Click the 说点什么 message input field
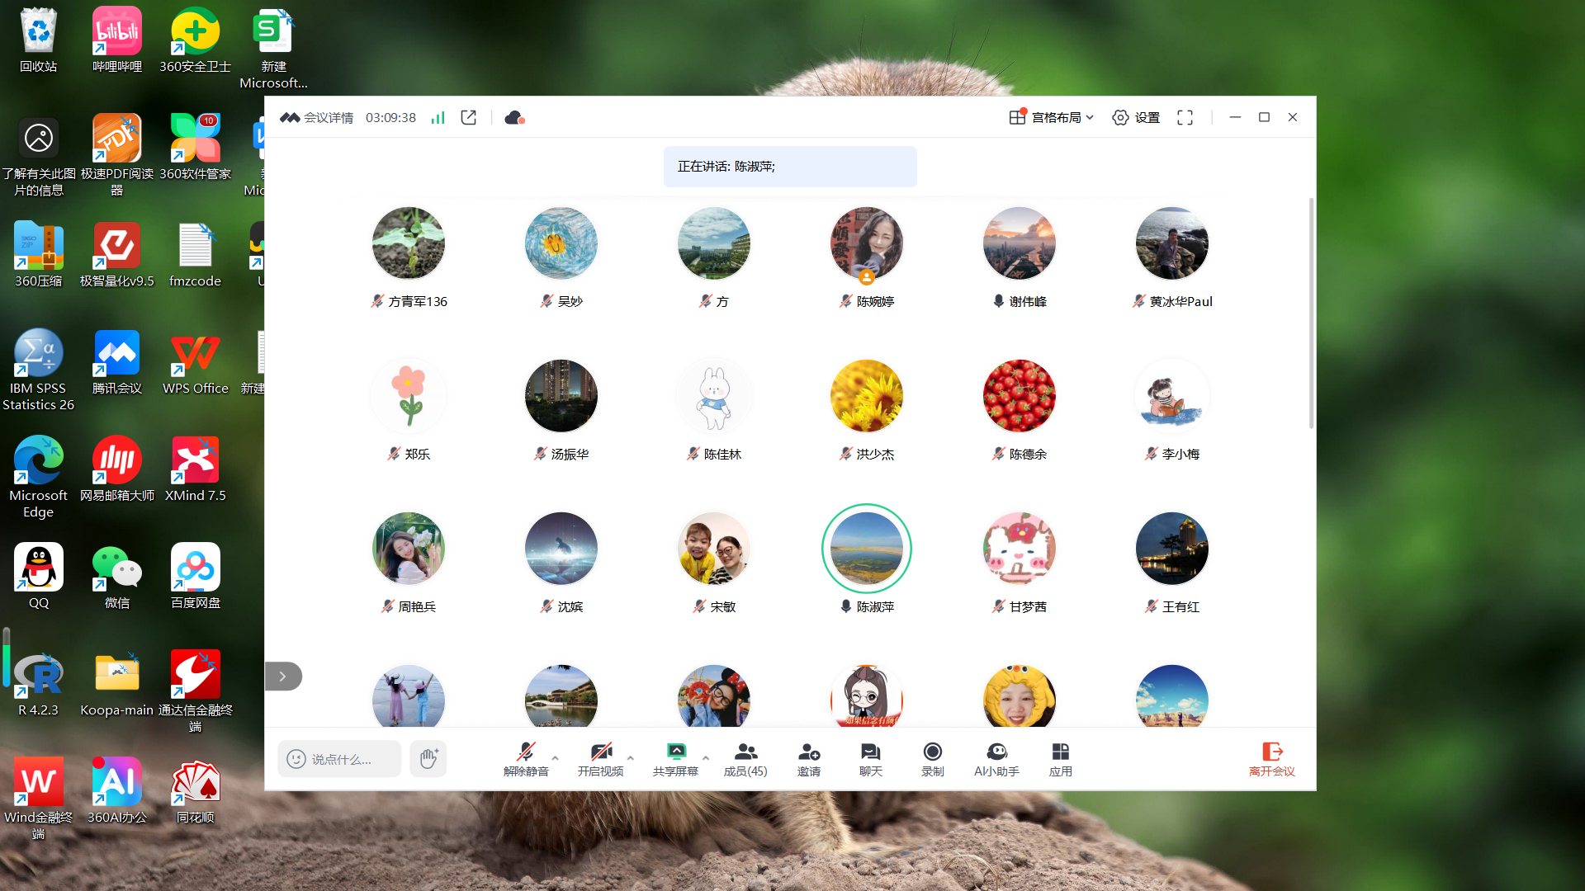1585x891 pixels. coord(340,759)
